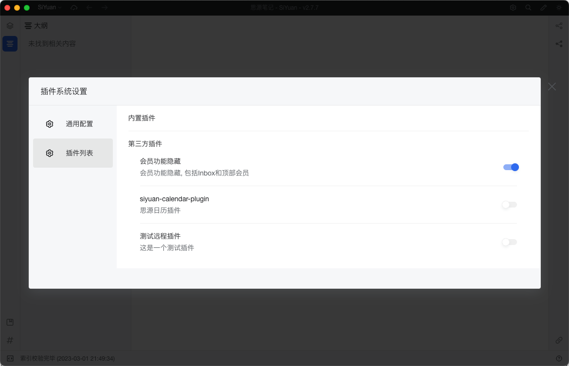Disable the 会员功能隐藏 plugin switch
This screenshot has height=366, width=569.
[511, 167]
